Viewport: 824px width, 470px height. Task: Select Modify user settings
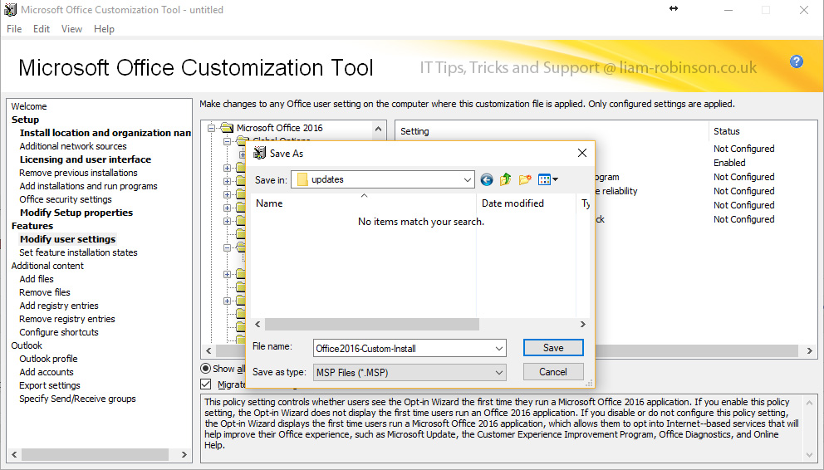coord(67,239)
